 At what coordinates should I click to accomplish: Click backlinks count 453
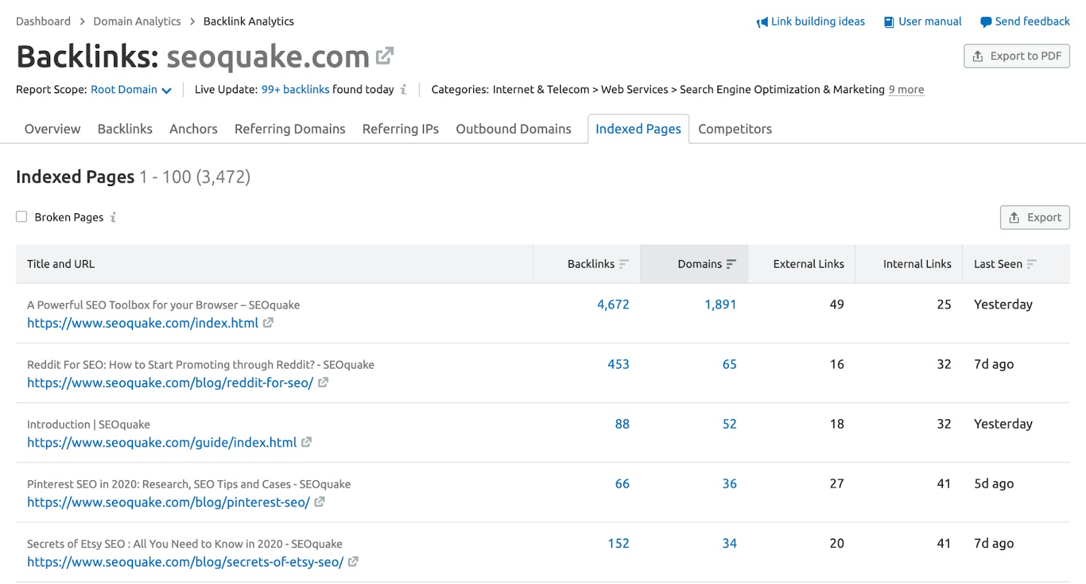point(618,364)
